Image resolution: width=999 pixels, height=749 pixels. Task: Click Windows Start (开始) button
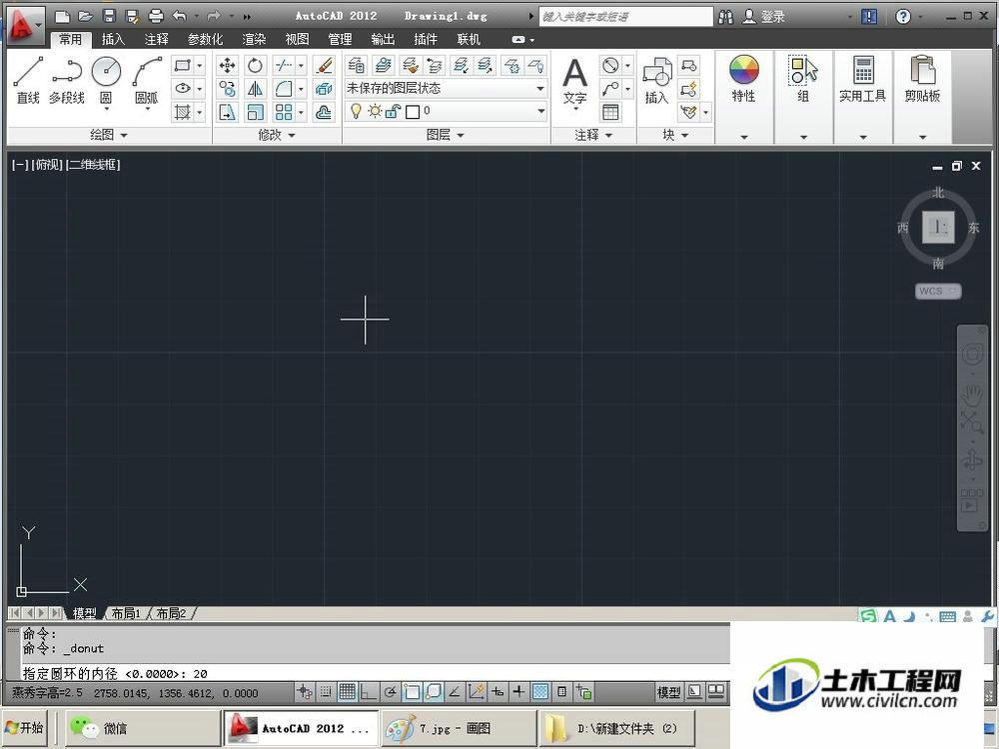coord(24,727)
